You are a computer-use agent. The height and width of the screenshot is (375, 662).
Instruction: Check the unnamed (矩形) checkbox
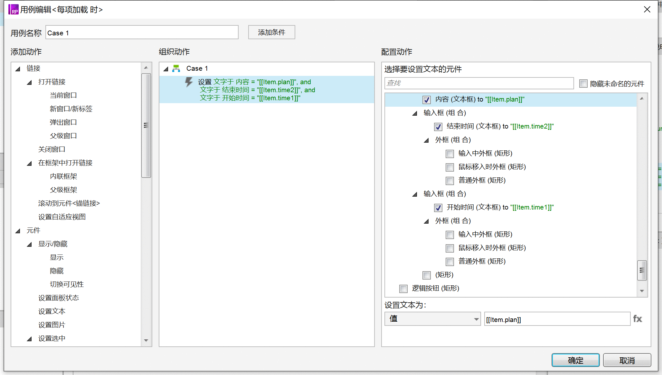(x=427, y=275)
